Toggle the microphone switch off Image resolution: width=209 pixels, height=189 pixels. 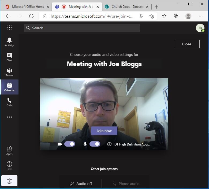[x=95, y=144]
